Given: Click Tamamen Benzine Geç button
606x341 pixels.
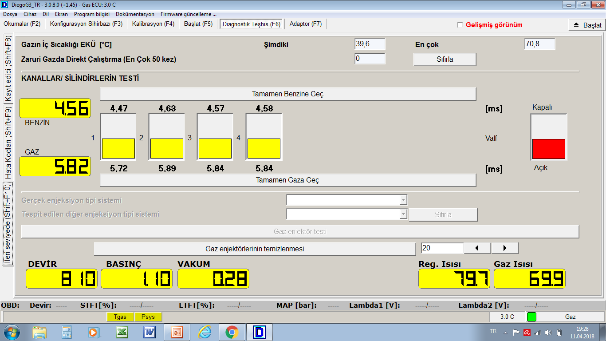Looking at the screenshot, I should point(288,94).
